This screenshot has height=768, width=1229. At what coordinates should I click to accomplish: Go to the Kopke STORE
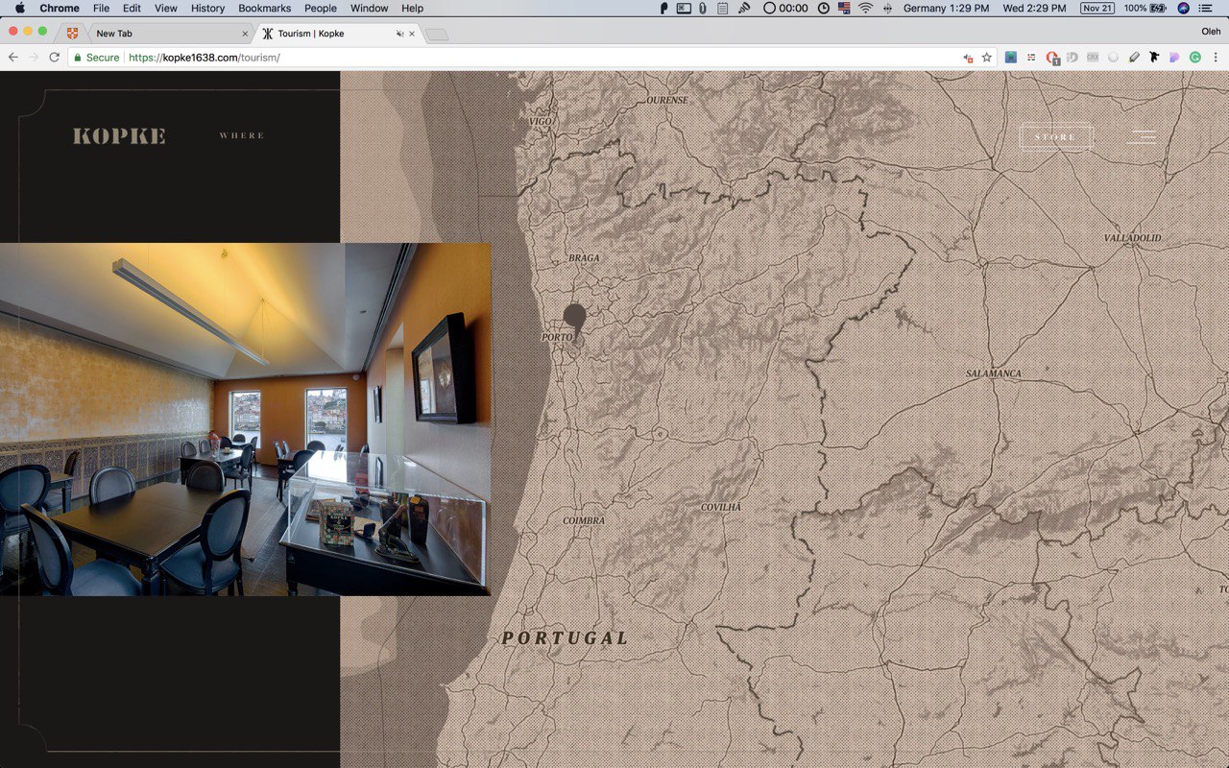coord(1056,137)
